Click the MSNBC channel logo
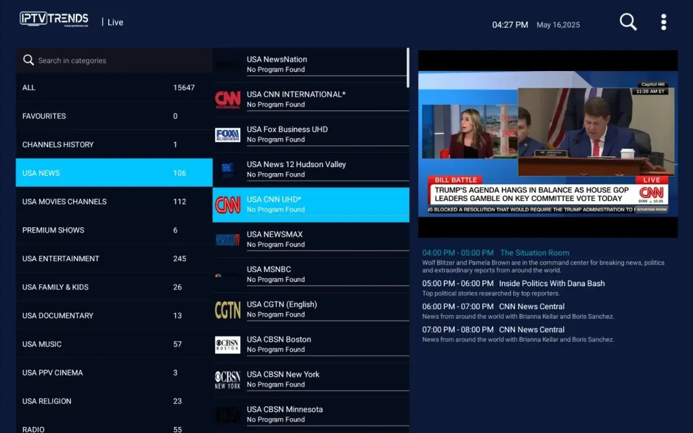The height and width of the screenshot is (433, 693). click(x=227, y=275)
